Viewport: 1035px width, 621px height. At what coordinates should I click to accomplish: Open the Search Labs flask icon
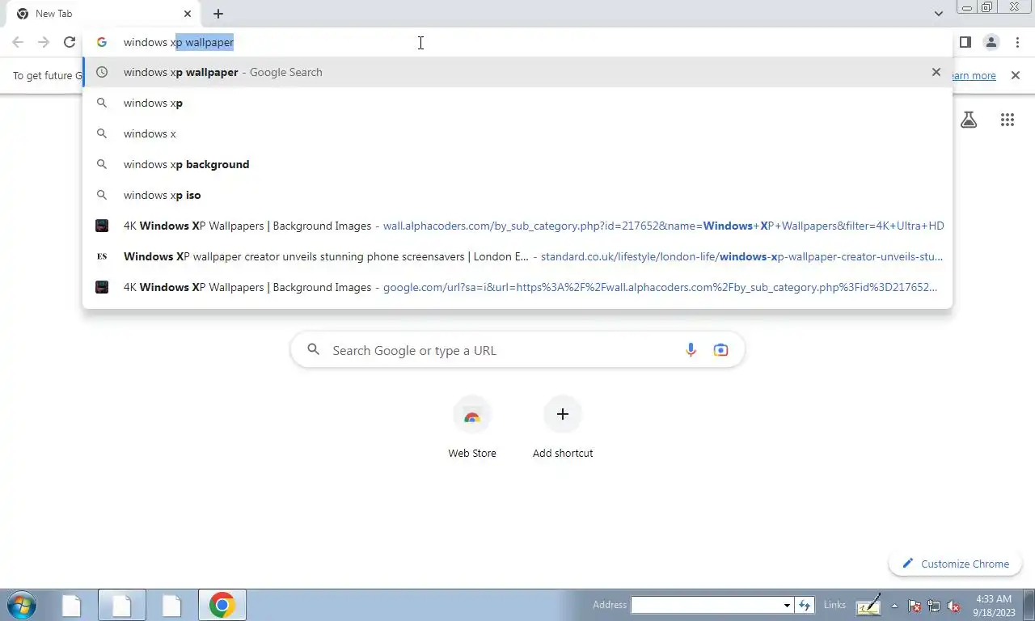click(969, 120)
